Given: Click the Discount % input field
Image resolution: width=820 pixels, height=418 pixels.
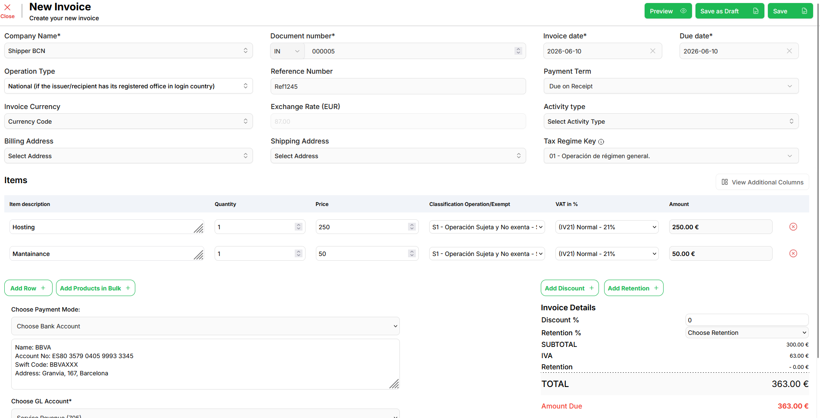Looking at the screenshot, I should [x=747, y=320].
